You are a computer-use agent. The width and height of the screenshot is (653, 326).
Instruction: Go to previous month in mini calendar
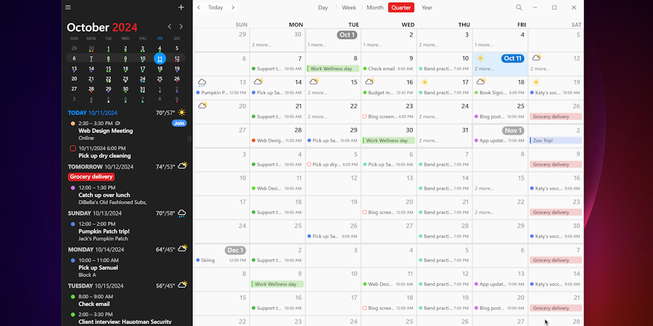(x=170, y=27)
